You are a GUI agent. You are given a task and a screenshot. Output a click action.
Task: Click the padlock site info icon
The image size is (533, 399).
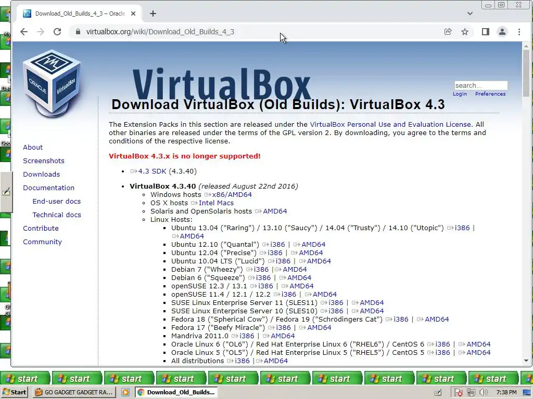(x=78, y=32)
